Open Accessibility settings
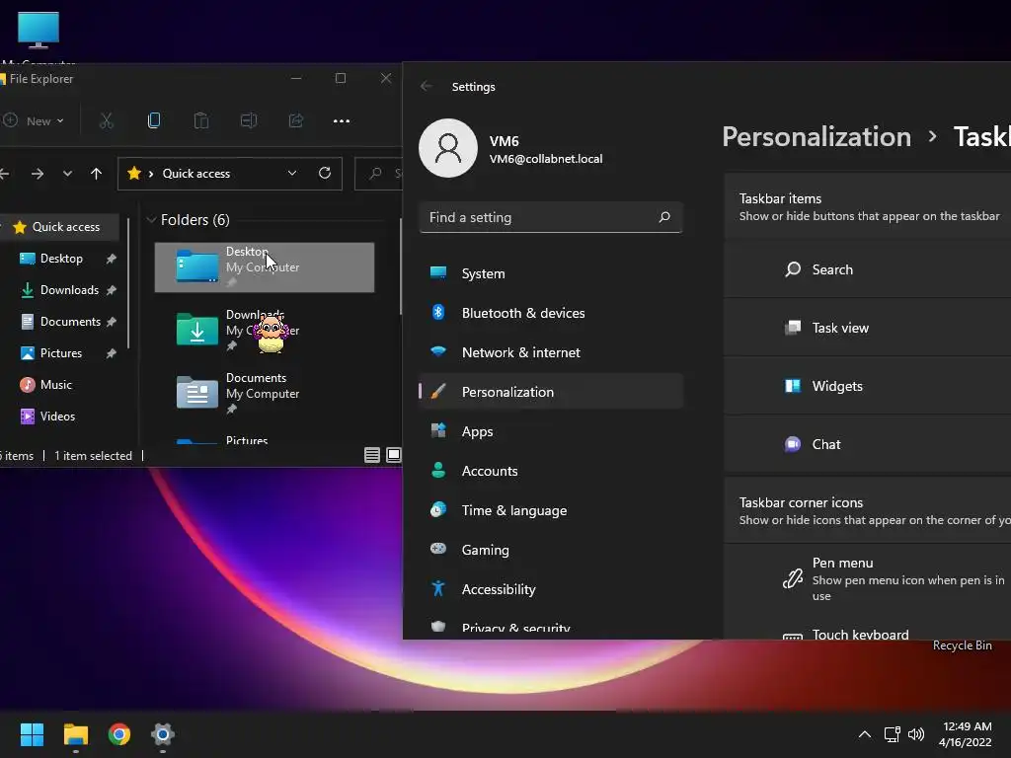 click(x=551, y=589)
